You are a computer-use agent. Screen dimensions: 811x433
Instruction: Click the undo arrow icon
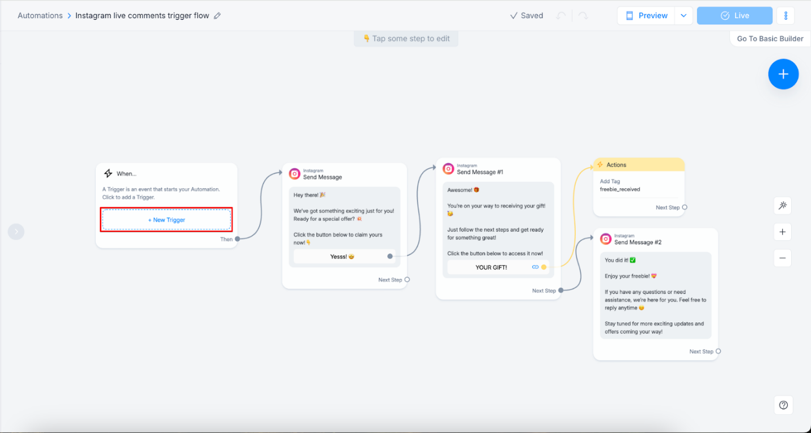tap(561, 16)
